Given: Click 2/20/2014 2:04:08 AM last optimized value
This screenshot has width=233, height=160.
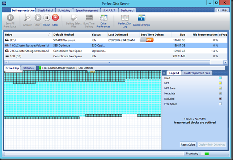Looking at the screenshot, I should coord(121,40).
